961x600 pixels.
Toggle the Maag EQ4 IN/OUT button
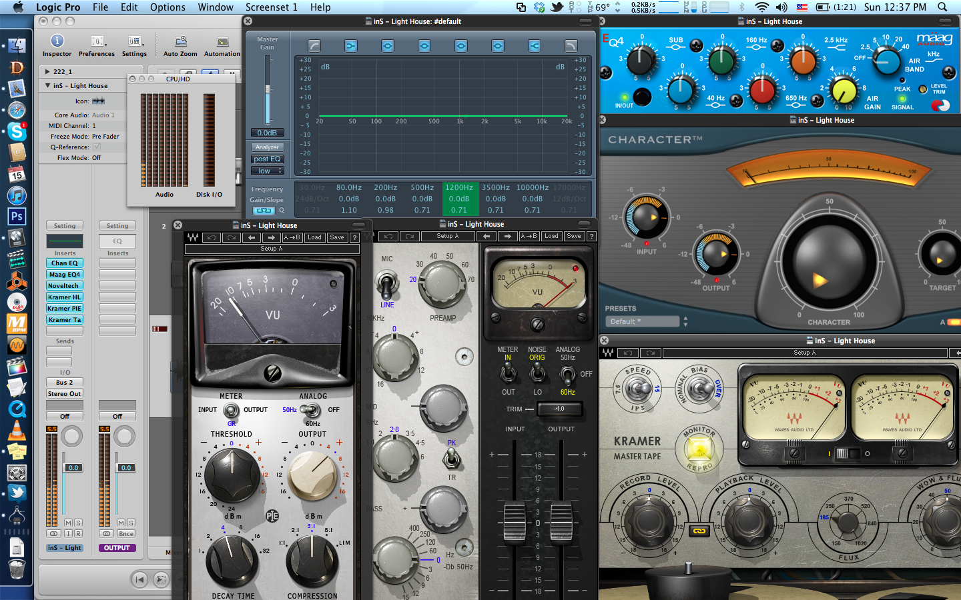pos(641,97)
